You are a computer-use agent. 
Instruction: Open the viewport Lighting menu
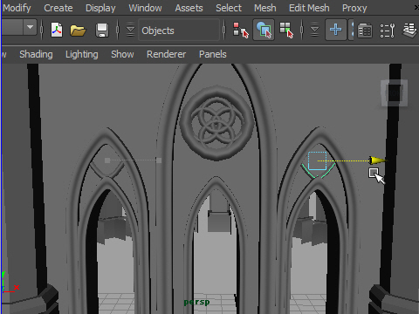pos(82,54)
